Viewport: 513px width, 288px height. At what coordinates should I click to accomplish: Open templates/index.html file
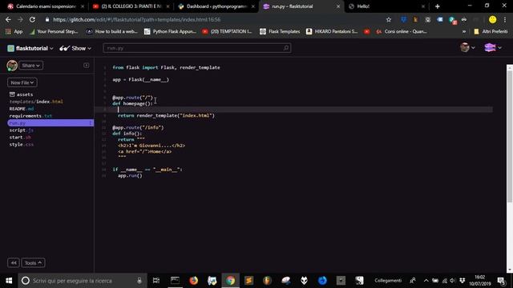tap(36, 102)
